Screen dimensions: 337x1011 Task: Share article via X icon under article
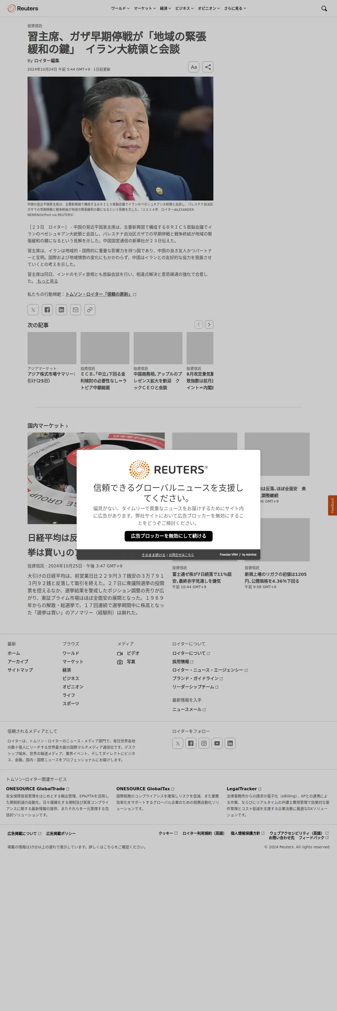33,310
